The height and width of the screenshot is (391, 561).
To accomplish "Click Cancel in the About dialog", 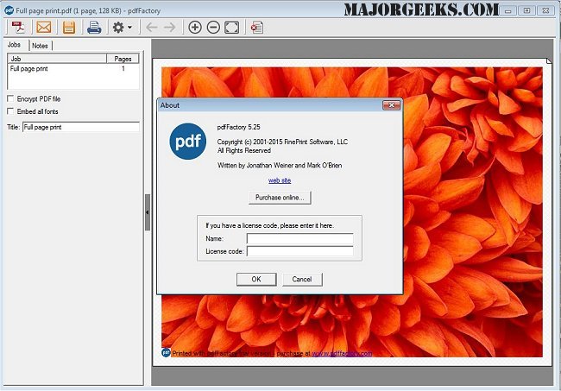I will (302, 280).
